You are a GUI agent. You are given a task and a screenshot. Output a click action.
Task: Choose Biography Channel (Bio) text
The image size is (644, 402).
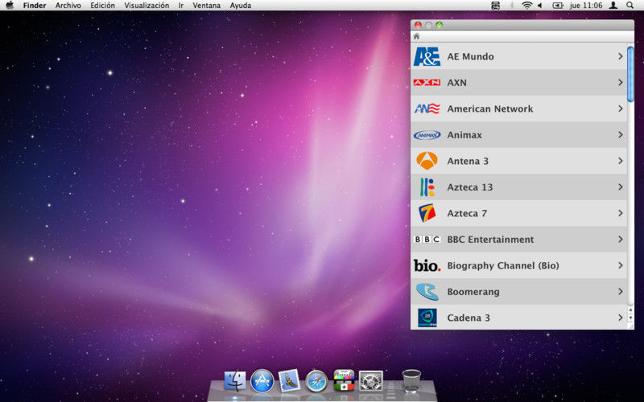click(503, 265)
